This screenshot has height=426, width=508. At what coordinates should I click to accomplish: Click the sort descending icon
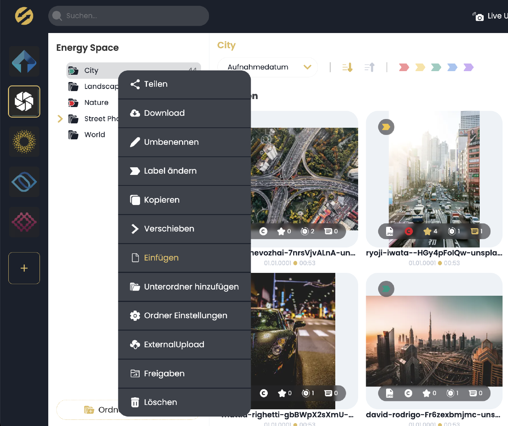click(x=347, y=67)
